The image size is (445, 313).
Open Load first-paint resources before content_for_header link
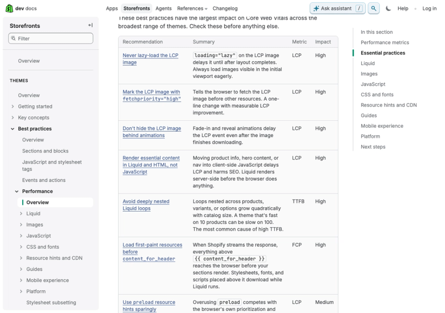(152, 252)
